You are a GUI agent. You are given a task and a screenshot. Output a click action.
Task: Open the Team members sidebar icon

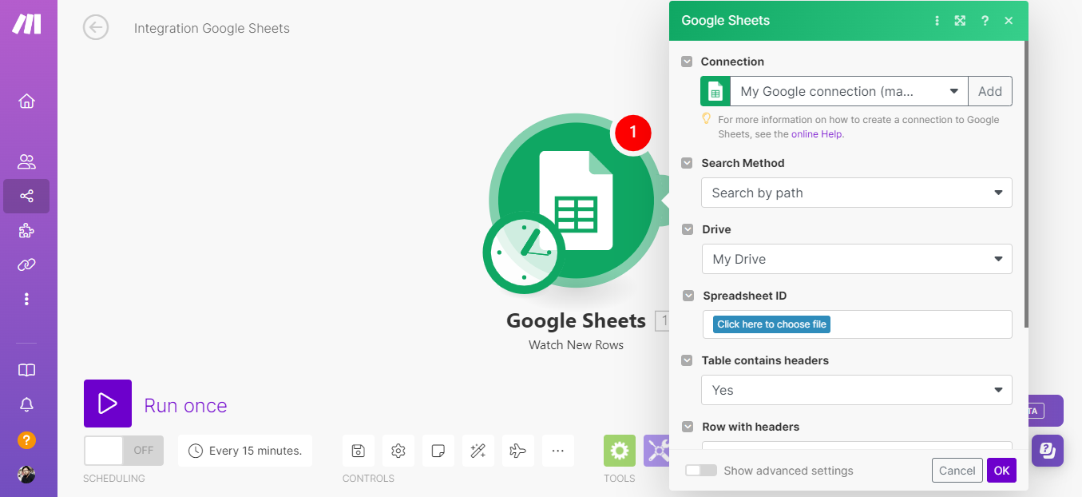coord(27,162)
